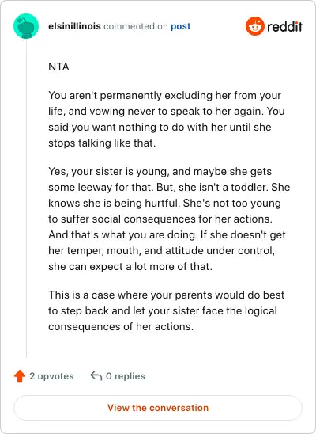
Task: Click the paragraph starting "This is a case"
Action: 167,310
